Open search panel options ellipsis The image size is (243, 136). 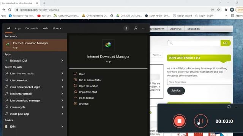coord(144,28)
